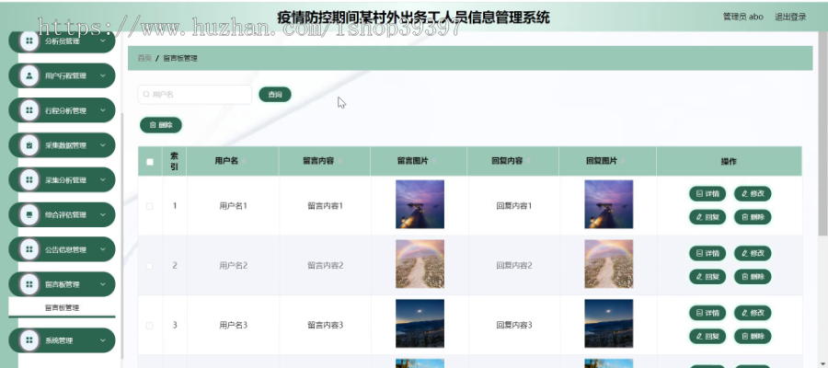Select the 留言板管理 submenu item
The width and height of the screenshot is (828, 368).
pos(62,308)
